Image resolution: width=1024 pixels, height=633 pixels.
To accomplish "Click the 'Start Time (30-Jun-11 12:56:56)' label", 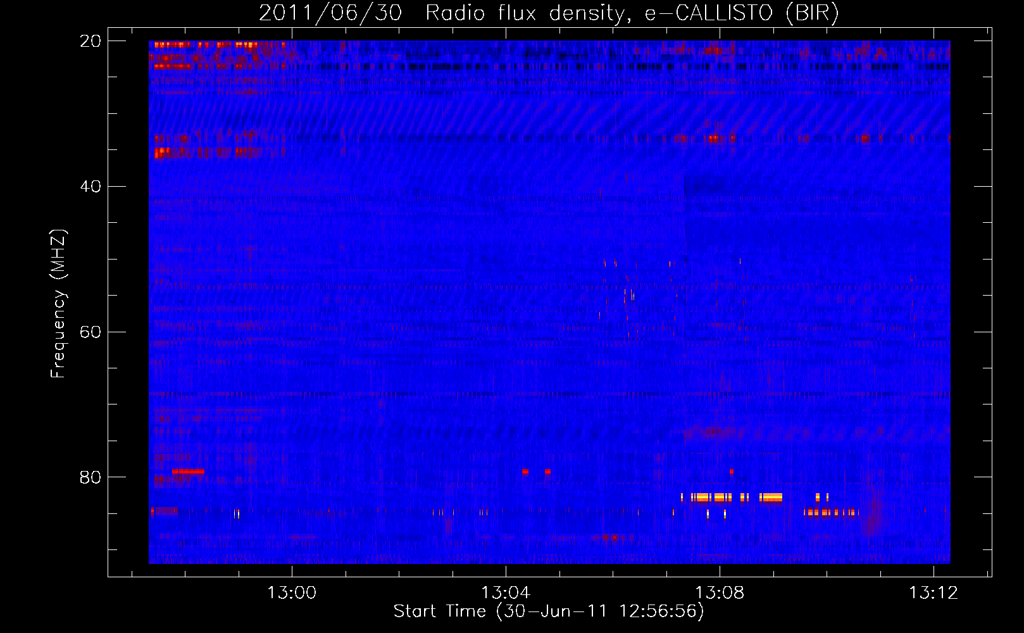I will (x=549, y=611).
